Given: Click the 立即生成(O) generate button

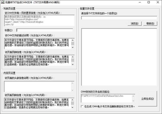Looking at the screenshot, I should click(x=148, y=99).
